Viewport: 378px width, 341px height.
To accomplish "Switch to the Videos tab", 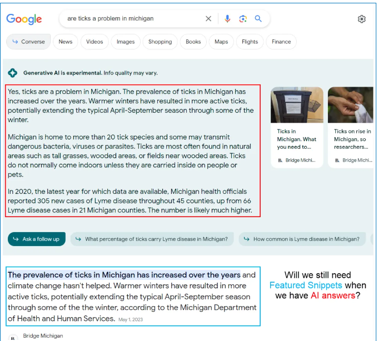I will coord(94,42).
